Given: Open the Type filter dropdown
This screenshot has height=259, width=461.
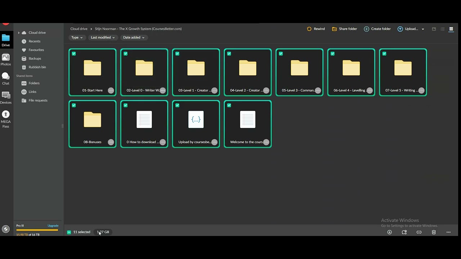Looking at the screenshot, I should click(x=77, y=37).
